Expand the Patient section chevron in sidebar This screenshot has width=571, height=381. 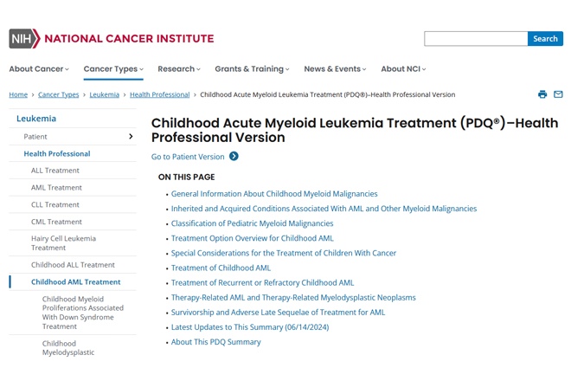(131, 136)
